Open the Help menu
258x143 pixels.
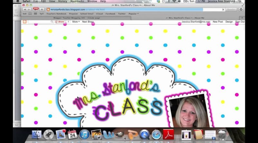point(103,1)
